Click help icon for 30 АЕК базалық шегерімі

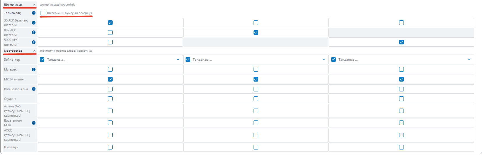(x=34, y=23)
